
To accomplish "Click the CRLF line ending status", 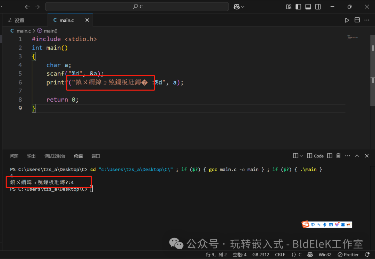I will pos(280,255).
